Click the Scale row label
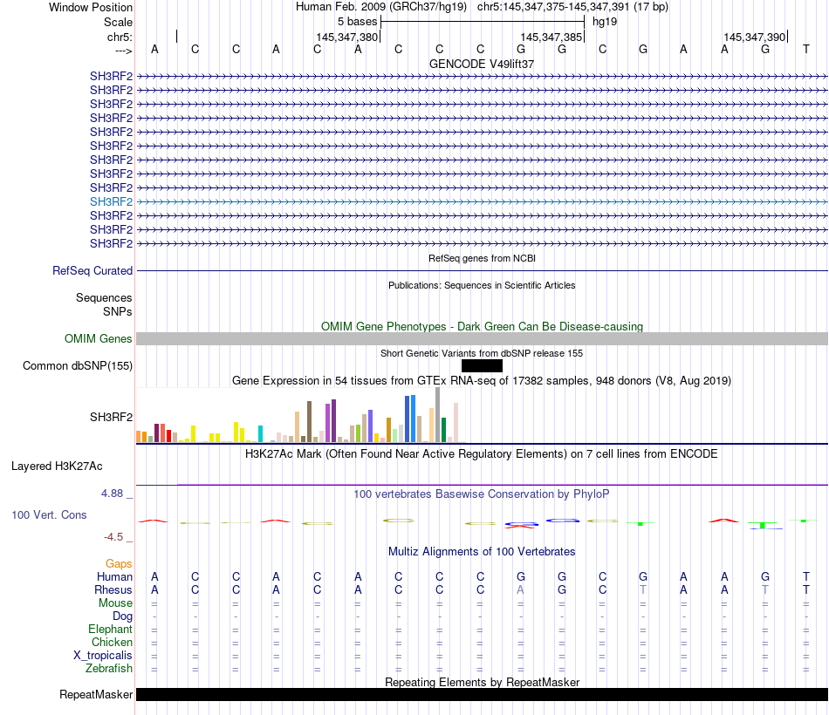The image size is (829, 715). coord(118,22)
